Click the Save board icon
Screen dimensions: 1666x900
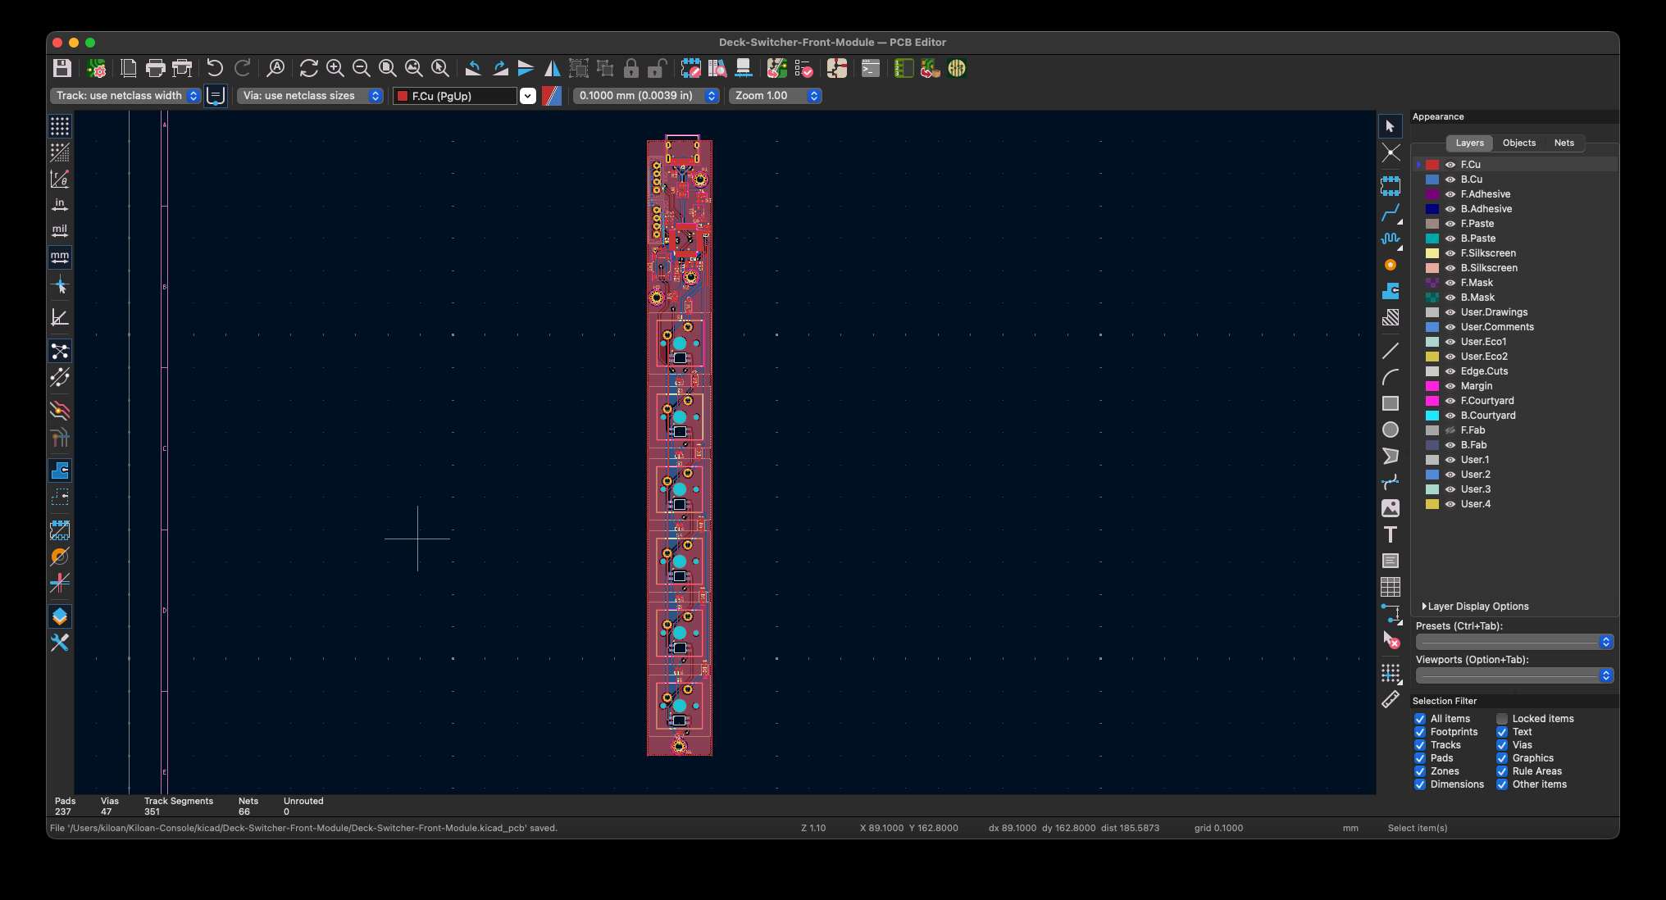(x=62, y=68)
